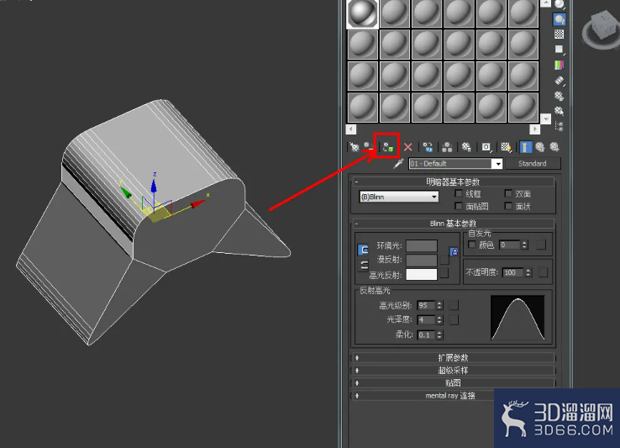The image size is (620, 448).
Task: Click the 自发光 map button
Action: click(x=541, y=245)
